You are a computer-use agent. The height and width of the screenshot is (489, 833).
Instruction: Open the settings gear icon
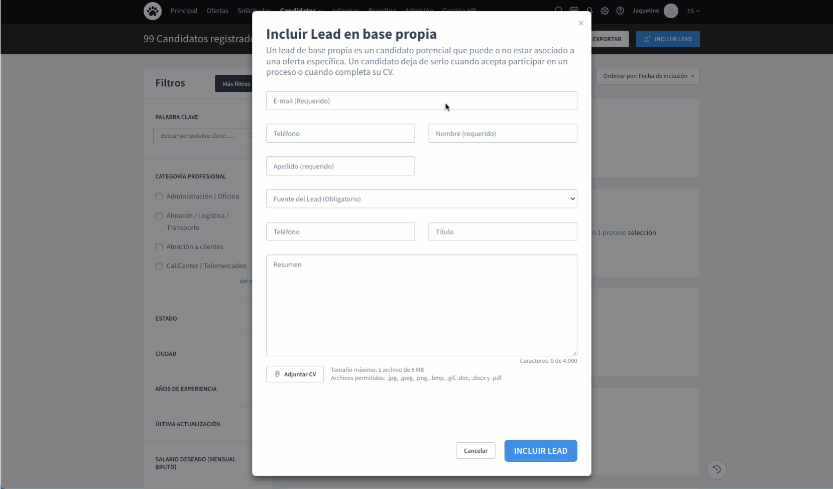tap(605, 11)
